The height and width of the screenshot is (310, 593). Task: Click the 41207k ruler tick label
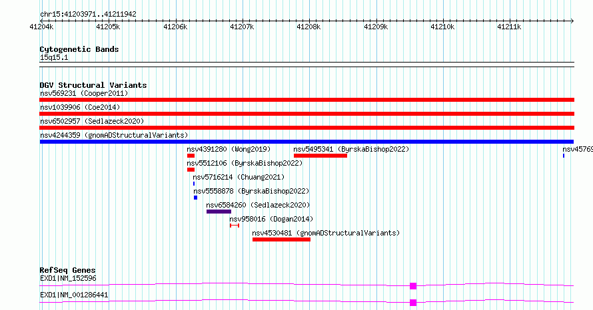point(242,27)
